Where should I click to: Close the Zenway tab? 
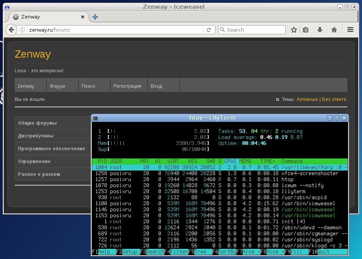point(83,17)
